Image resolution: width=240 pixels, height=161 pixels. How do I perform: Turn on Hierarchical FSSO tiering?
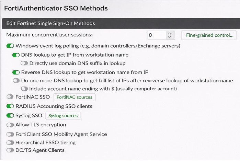click(10, 143)
